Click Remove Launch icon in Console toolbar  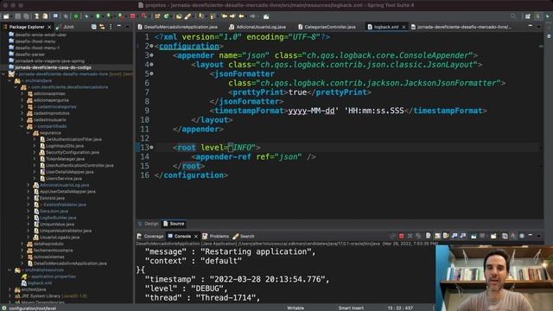pos(410,236)
